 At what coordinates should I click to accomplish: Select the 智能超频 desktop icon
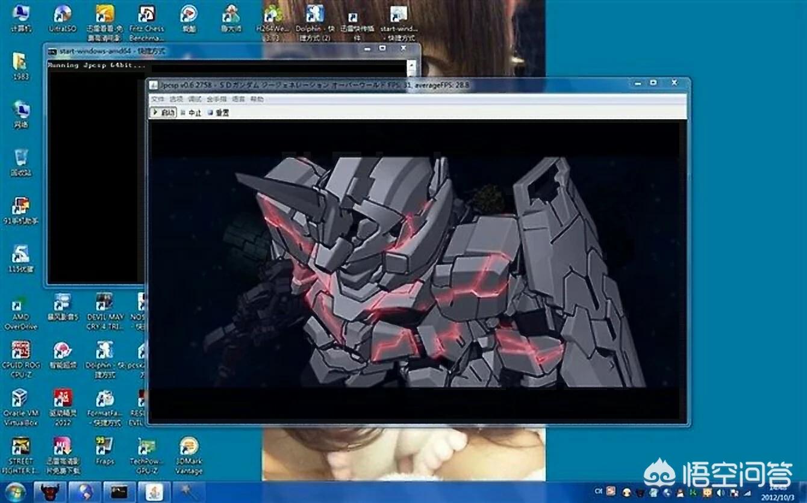pyautogui.click(x=63, y=356)
